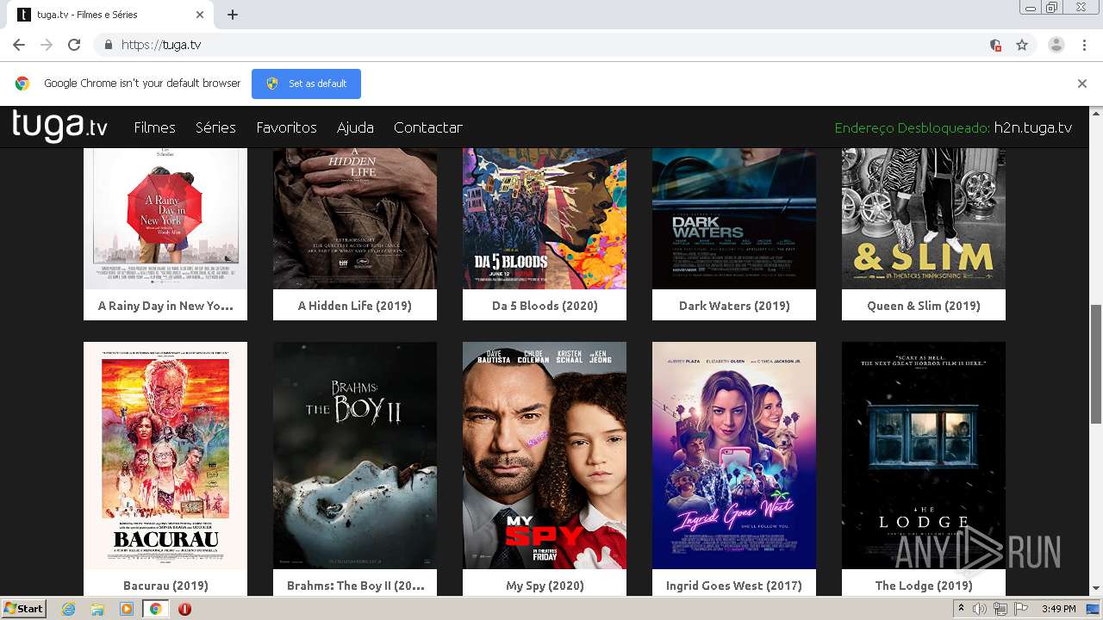Open Da 5 Bloods poster

(545, 219)
